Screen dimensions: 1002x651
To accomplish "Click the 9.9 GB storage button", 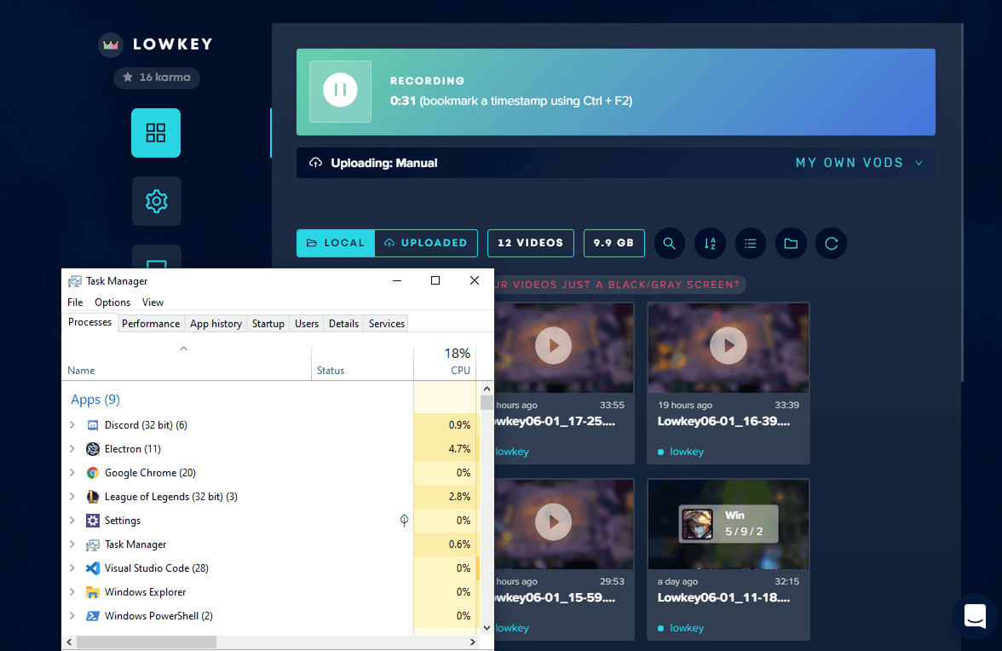I will click(x=613, y=243).
